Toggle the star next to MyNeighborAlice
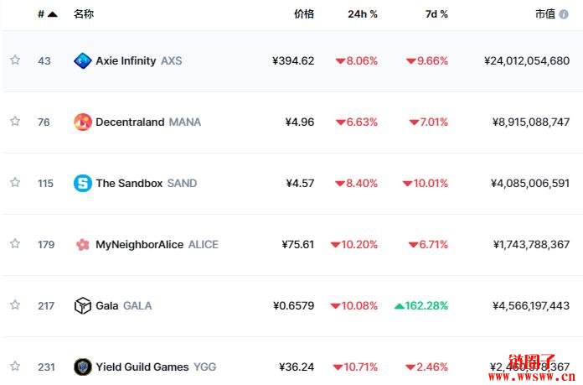 coord(15,244)
